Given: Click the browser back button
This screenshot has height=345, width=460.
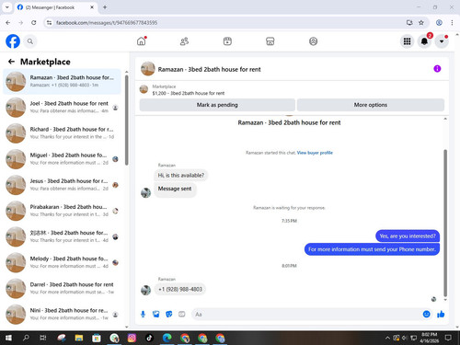Looking at the screenshot, I should click(x=8, y=23).
